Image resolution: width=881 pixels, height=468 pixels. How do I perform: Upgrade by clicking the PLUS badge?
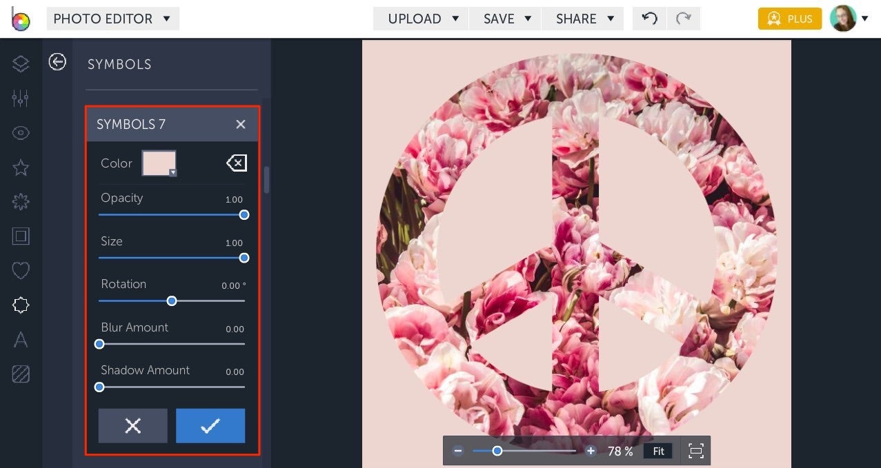tap(789, 19)
